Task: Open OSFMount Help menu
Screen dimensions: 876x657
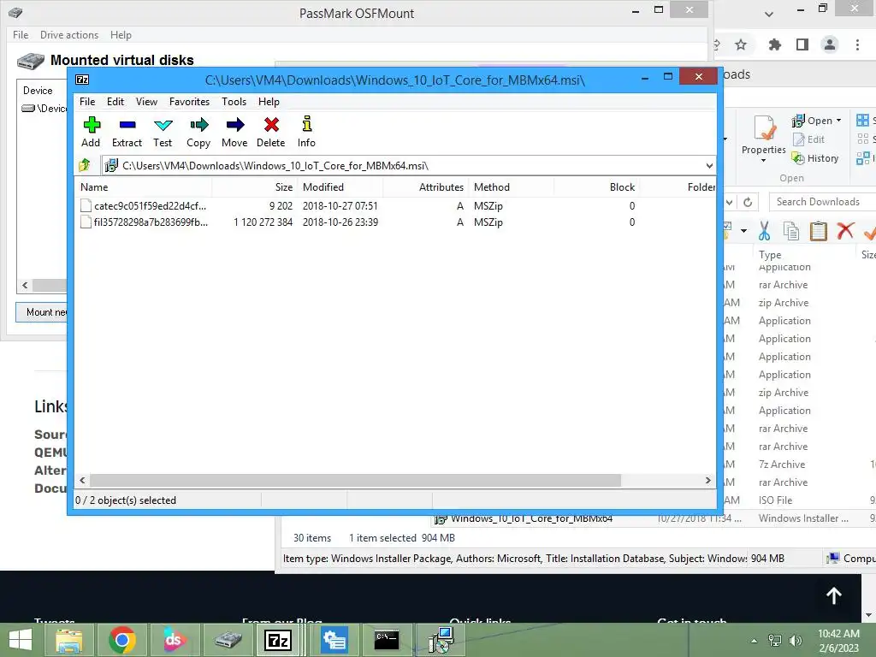Action: pyautogui.click(x=121, y=34)
